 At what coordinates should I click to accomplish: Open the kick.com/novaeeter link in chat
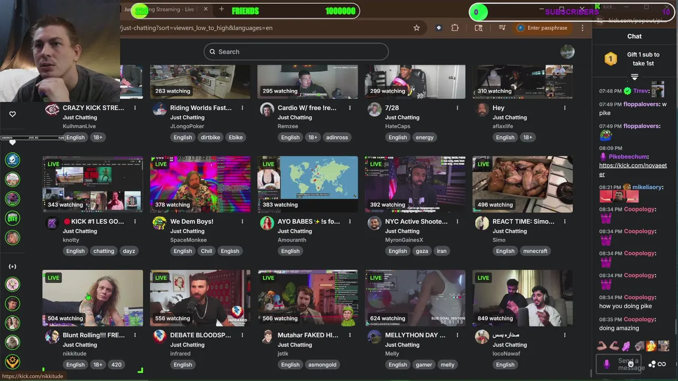pyautogui.click(x=633, y=170)
